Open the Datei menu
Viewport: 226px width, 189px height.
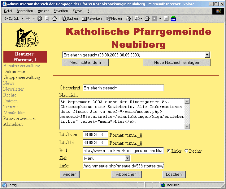pos(8,11)
